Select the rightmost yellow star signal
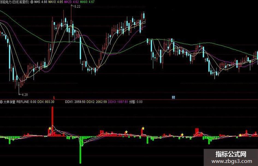Screen dimensions: 258x166 pyautogui.click(x=240, y=135)
